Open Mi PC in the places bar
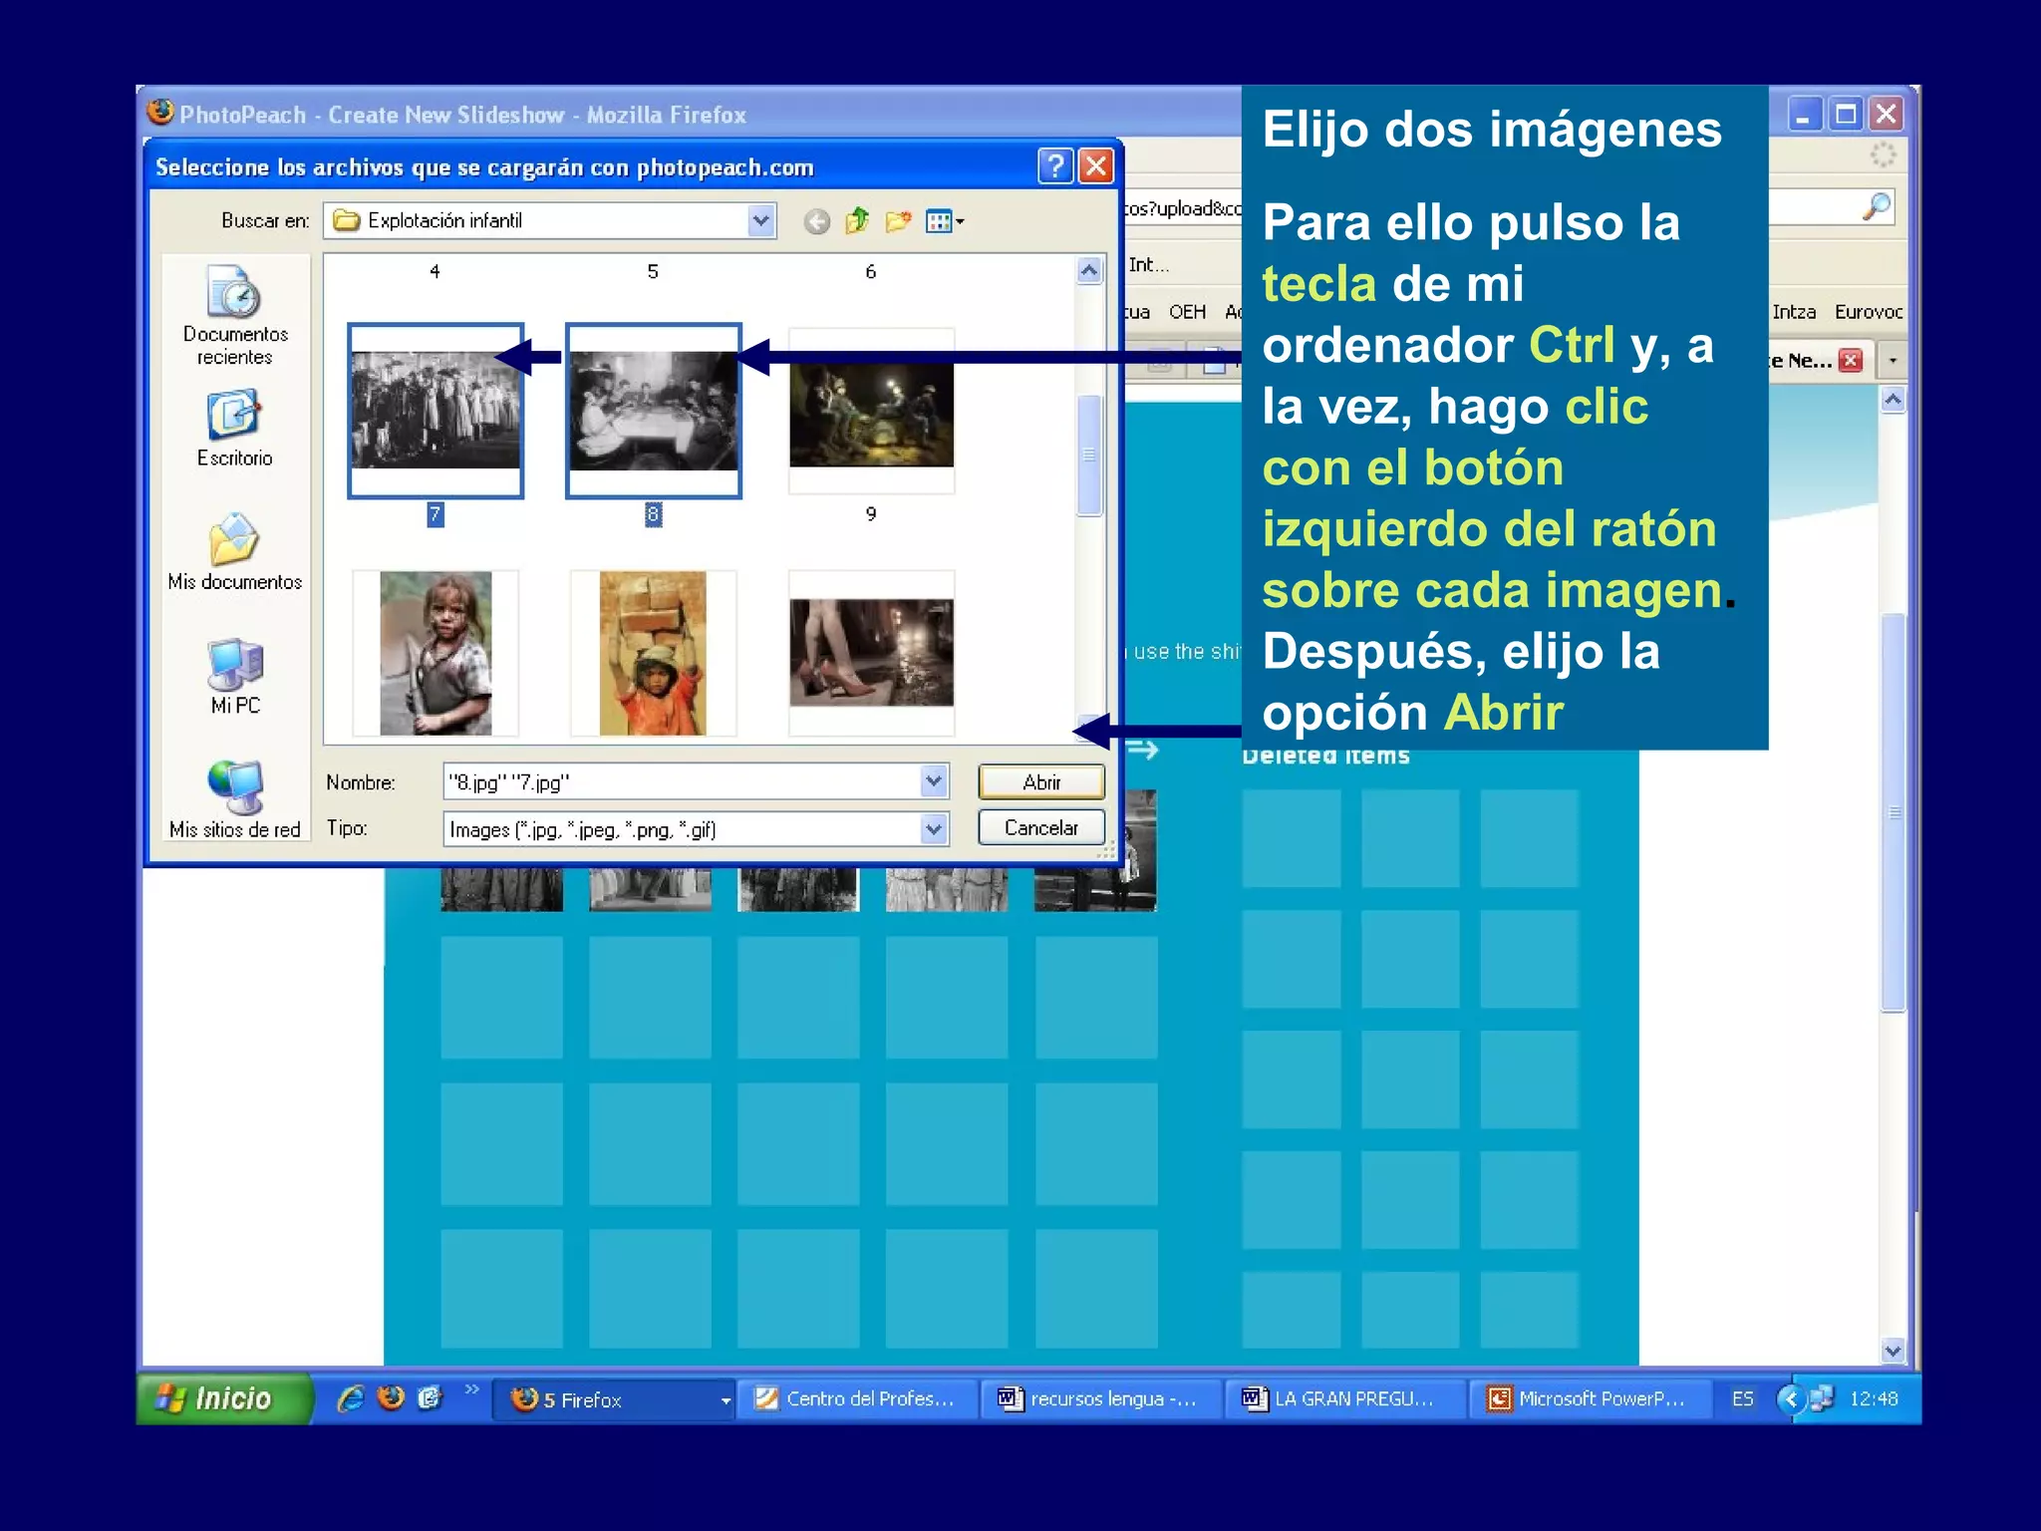The width and height of the screenshot is (2041, 1531). coord(235,676)
